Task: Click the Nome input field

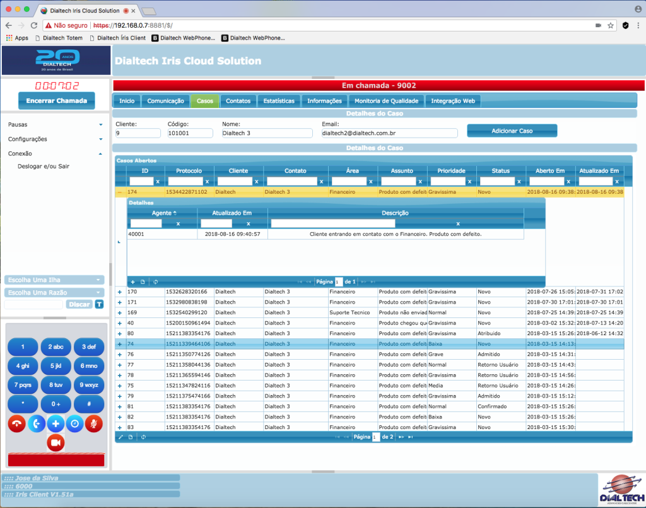Action: tap(267, 133)
